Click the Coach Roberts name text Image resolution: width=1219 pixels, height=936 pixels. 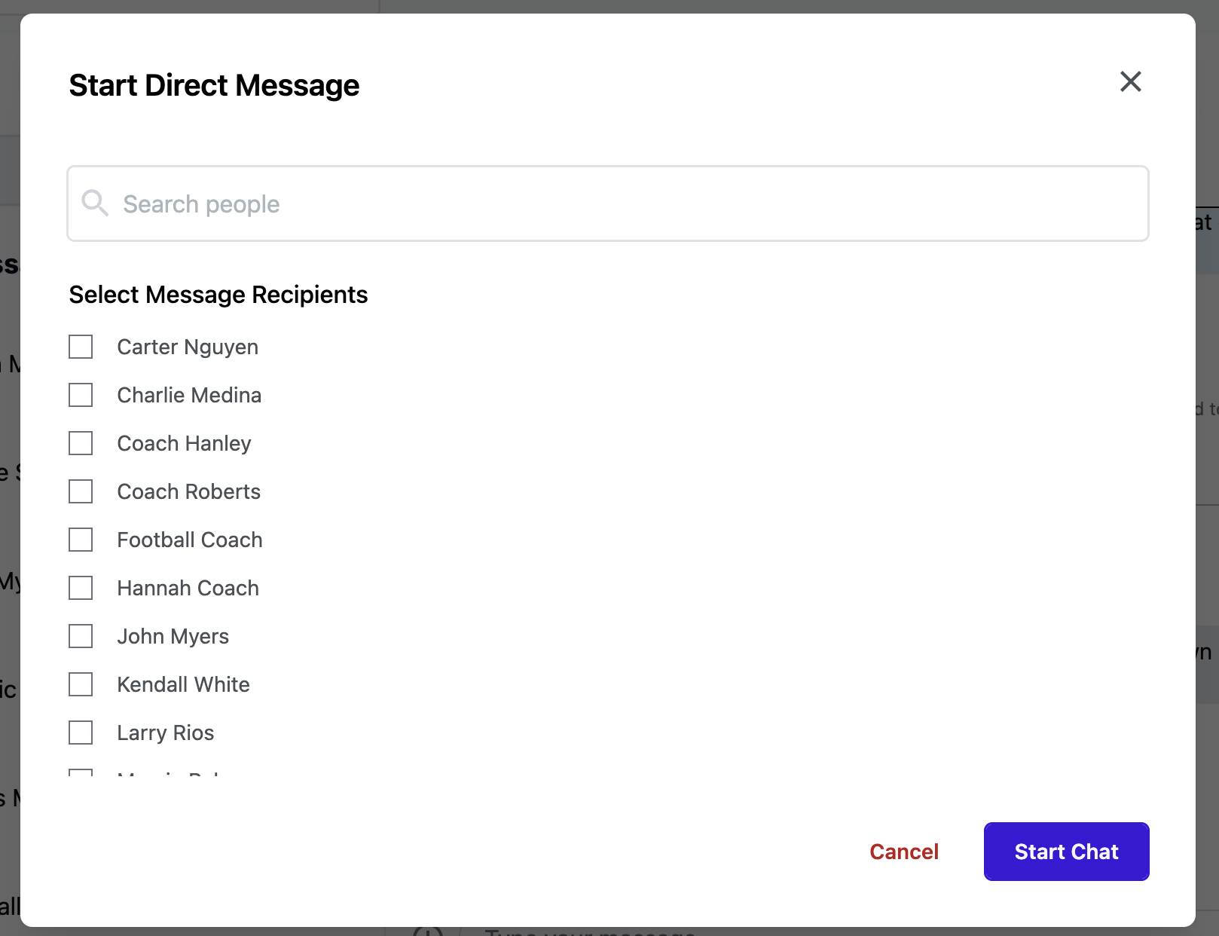(x=188, y=491)
